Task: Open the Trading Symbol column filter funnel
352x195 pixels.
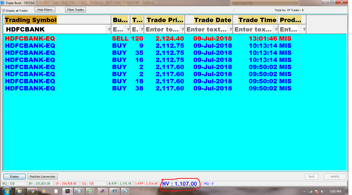Action: click(x=109, y=29)
